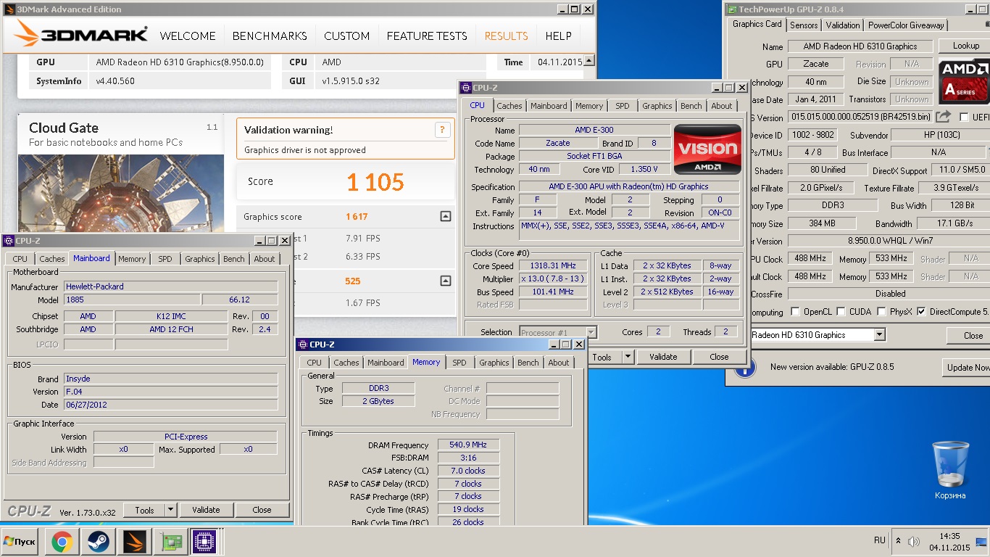
Task: Uncheck the DirectCompute checkbox
Action: pyautogui.click(x=921, y=312)
